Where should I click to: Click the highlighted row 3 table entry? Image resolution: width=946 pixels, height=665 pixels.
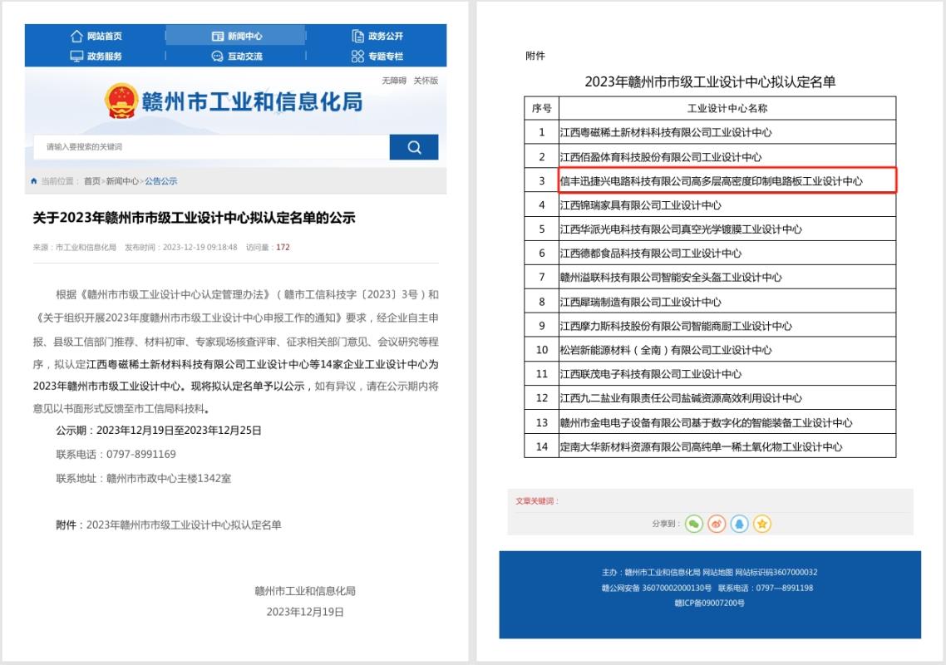tap(711, 180)
